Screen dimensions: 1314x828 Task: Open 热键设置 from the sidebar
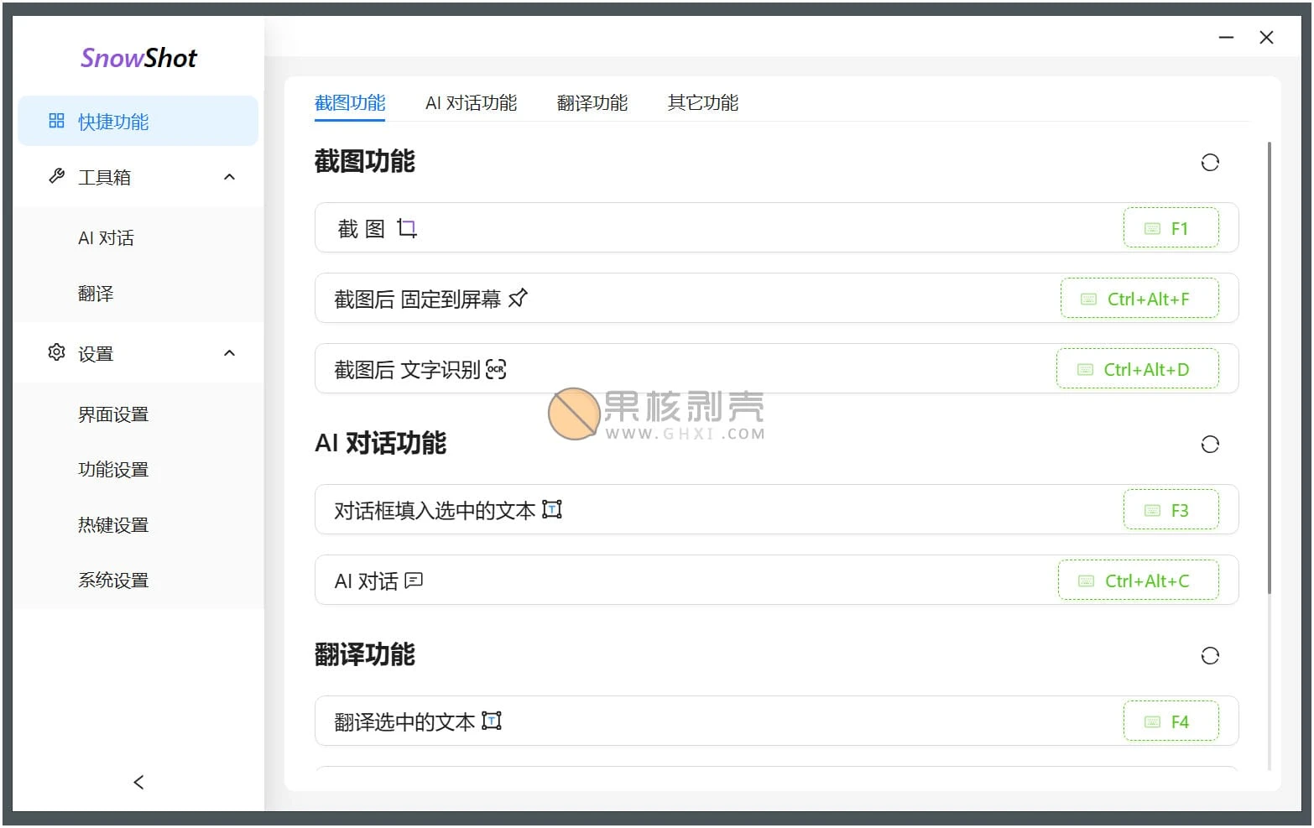pyautogui.click(x=113, y=524)
